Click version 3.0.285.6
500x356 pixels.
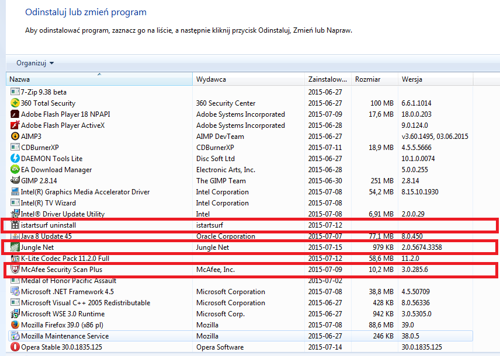(x=415, y=269)
